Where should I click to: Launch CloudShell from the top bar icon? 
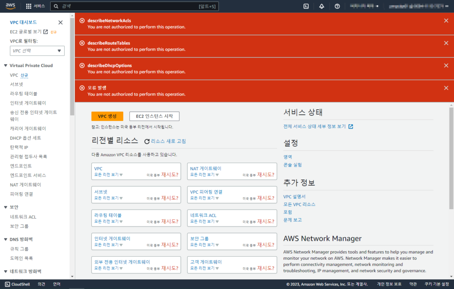click(306, 6)
